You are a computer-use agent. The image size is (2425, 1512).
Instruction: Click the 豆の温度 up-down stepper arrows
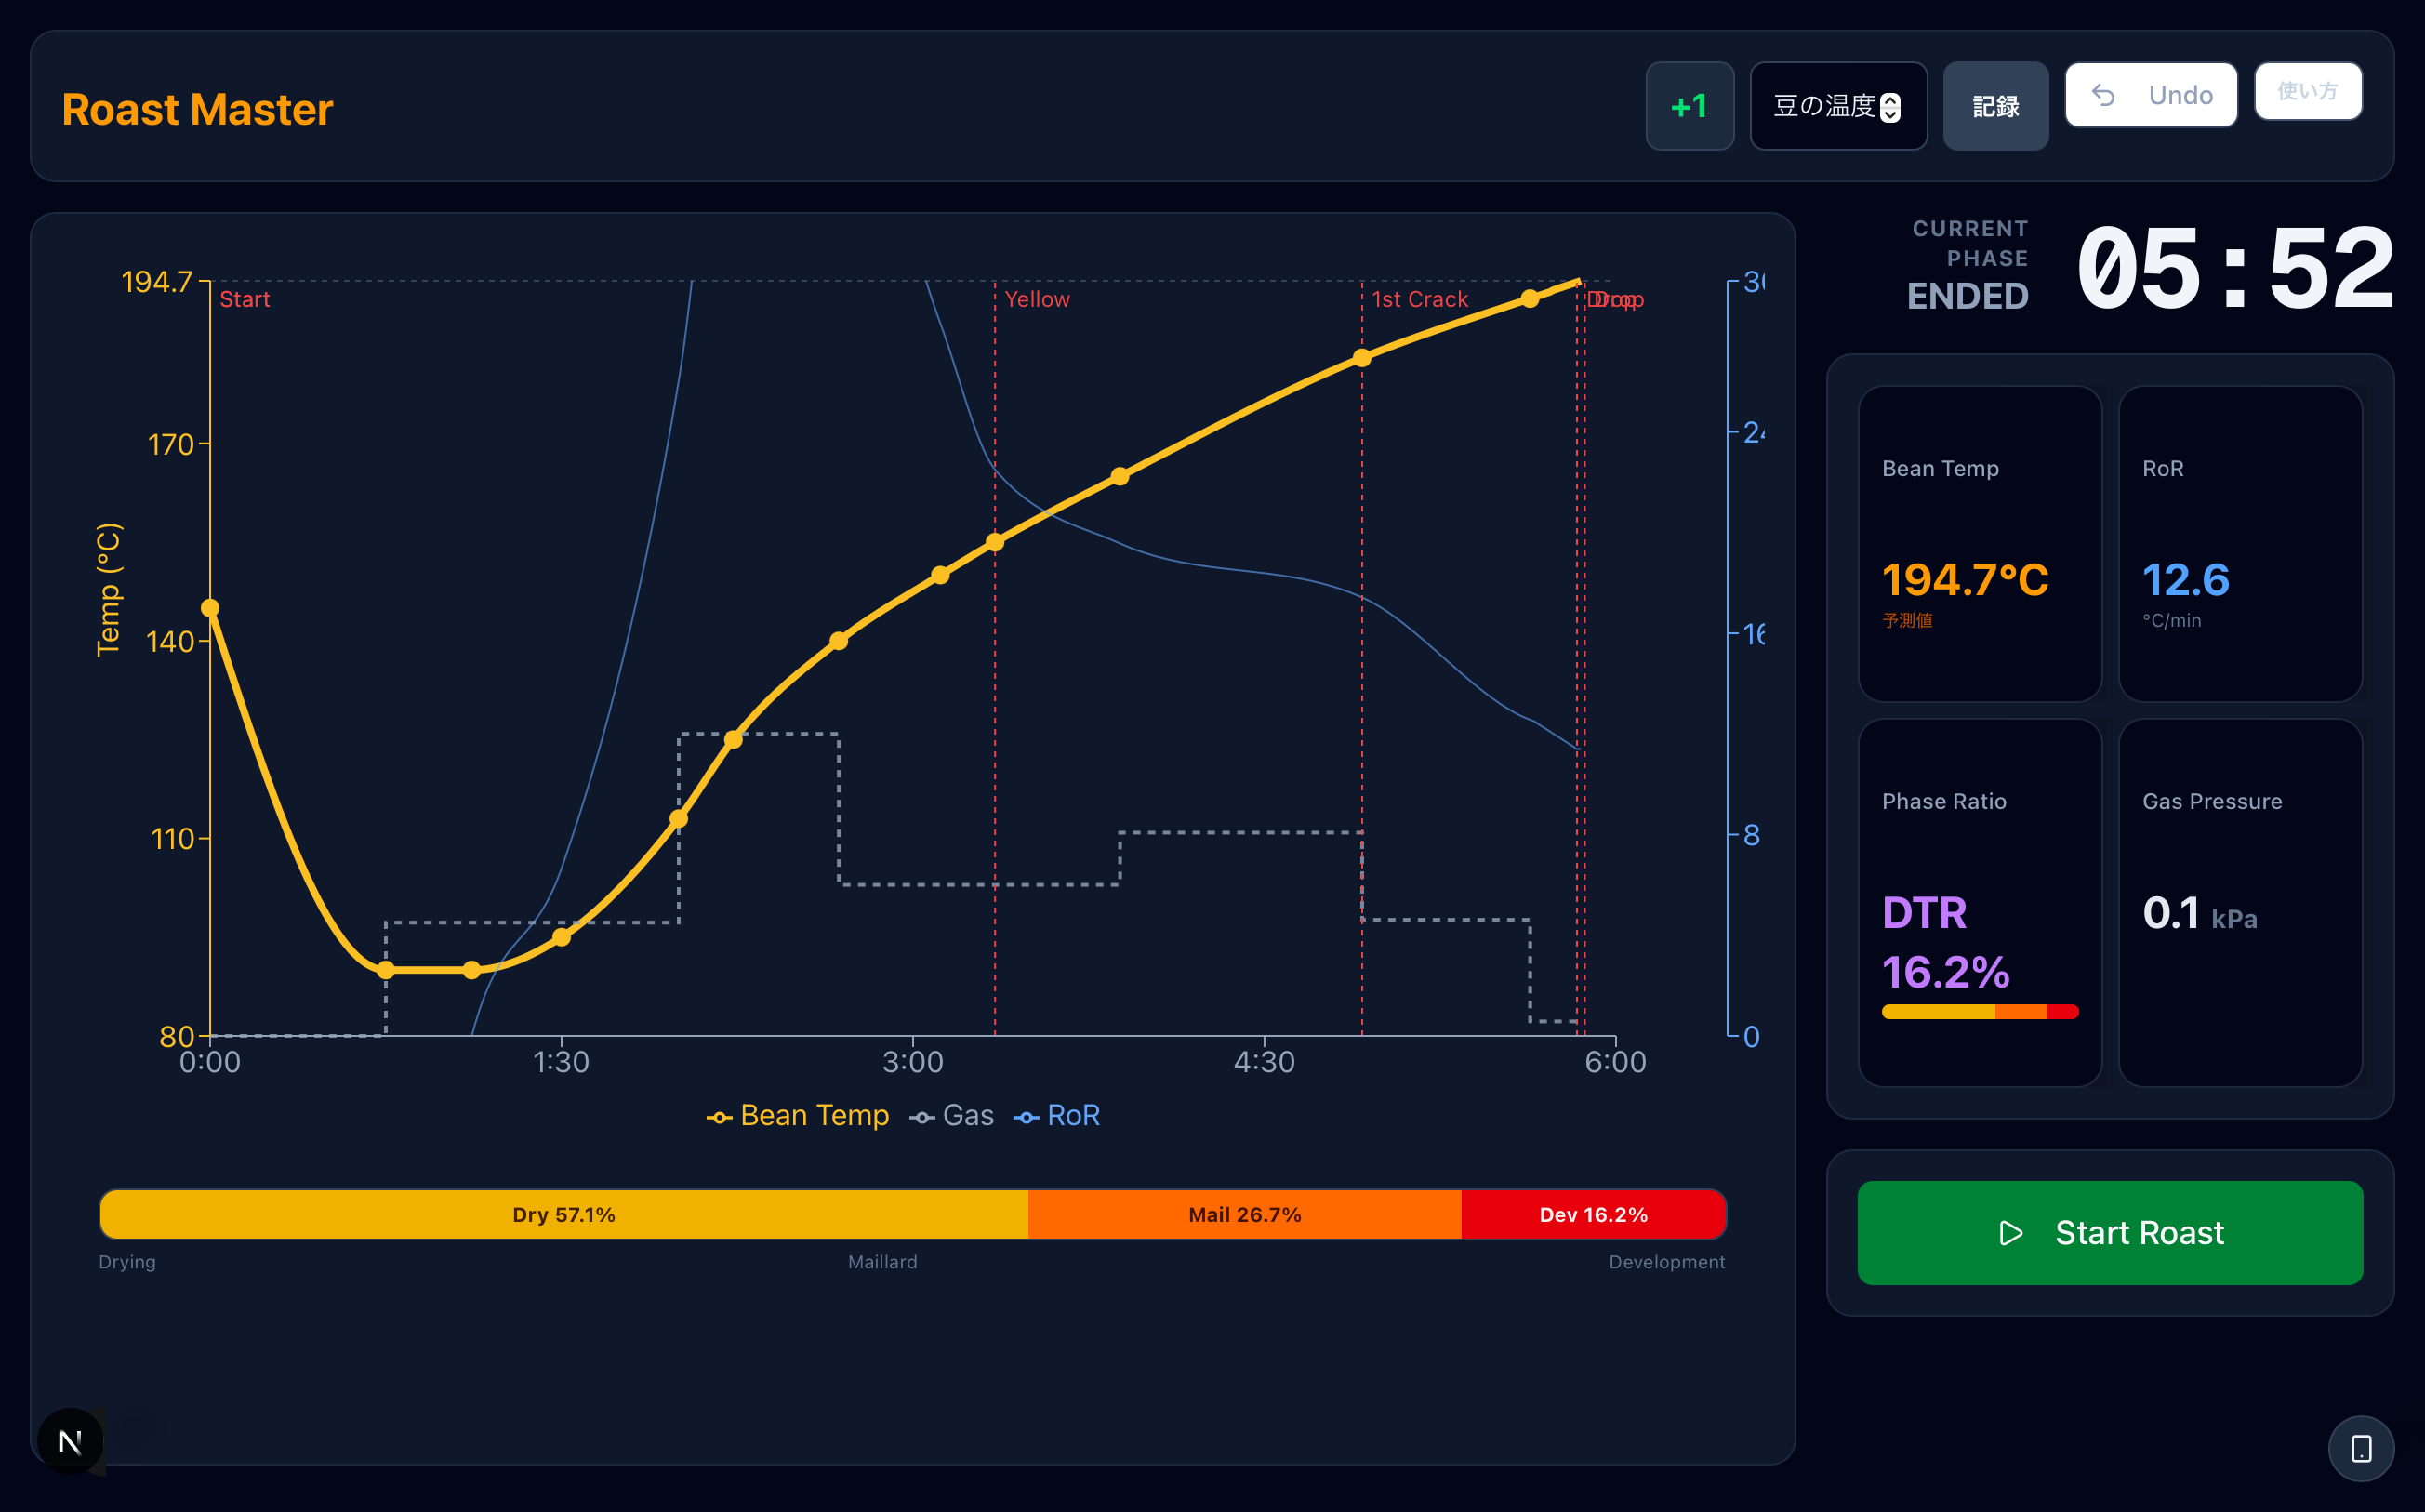pos(1890,107)
